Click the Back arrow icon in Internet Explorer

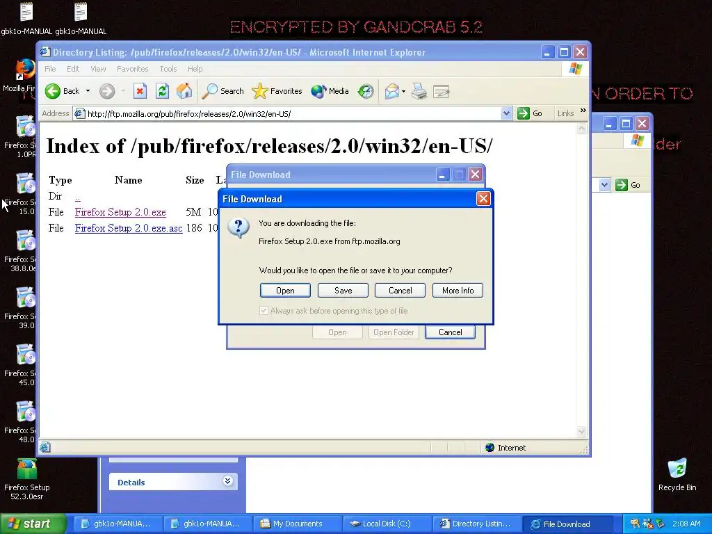pos(53,91)
